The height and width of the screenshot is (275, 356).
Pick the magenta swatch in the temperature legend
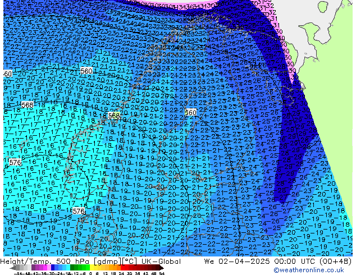[x=45, y=268]
